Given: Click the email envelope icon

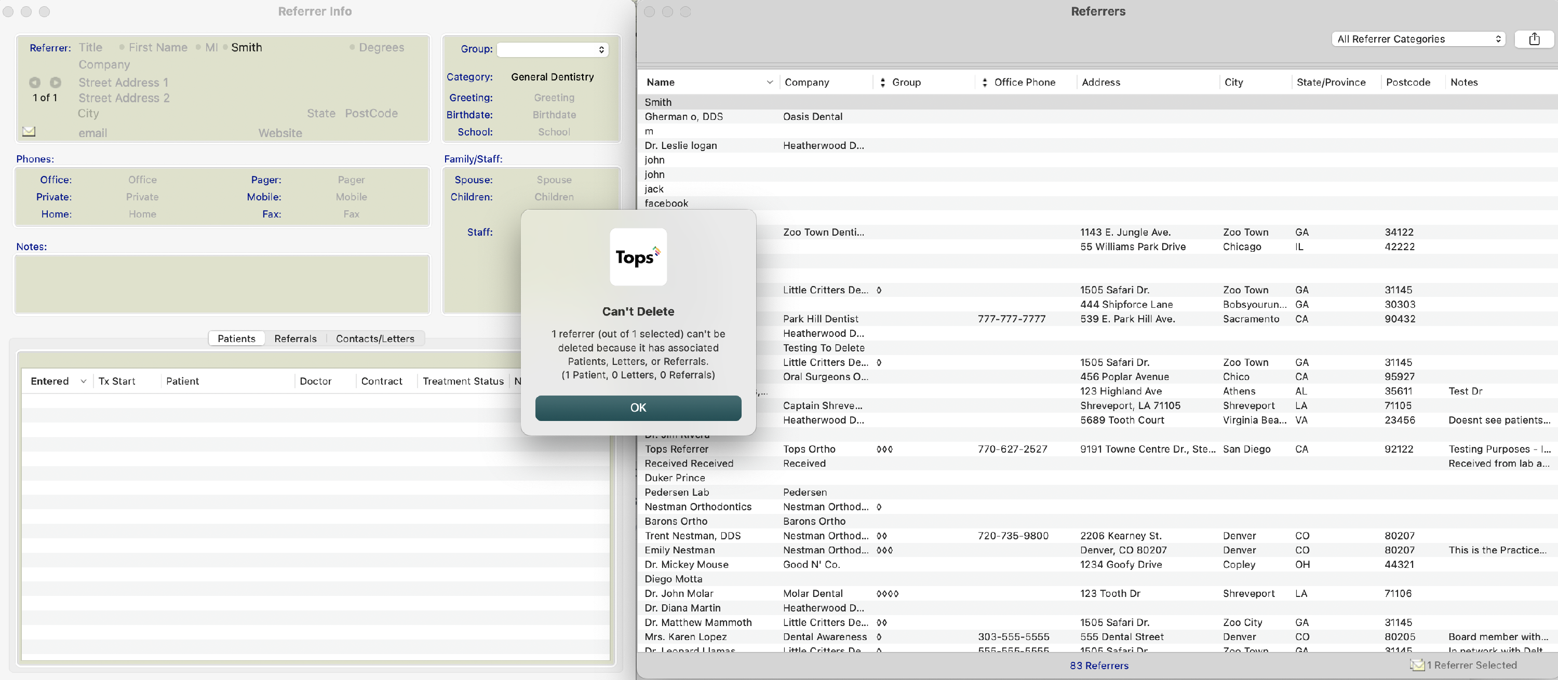Looking at the screenshot, I should coord(29,131).
